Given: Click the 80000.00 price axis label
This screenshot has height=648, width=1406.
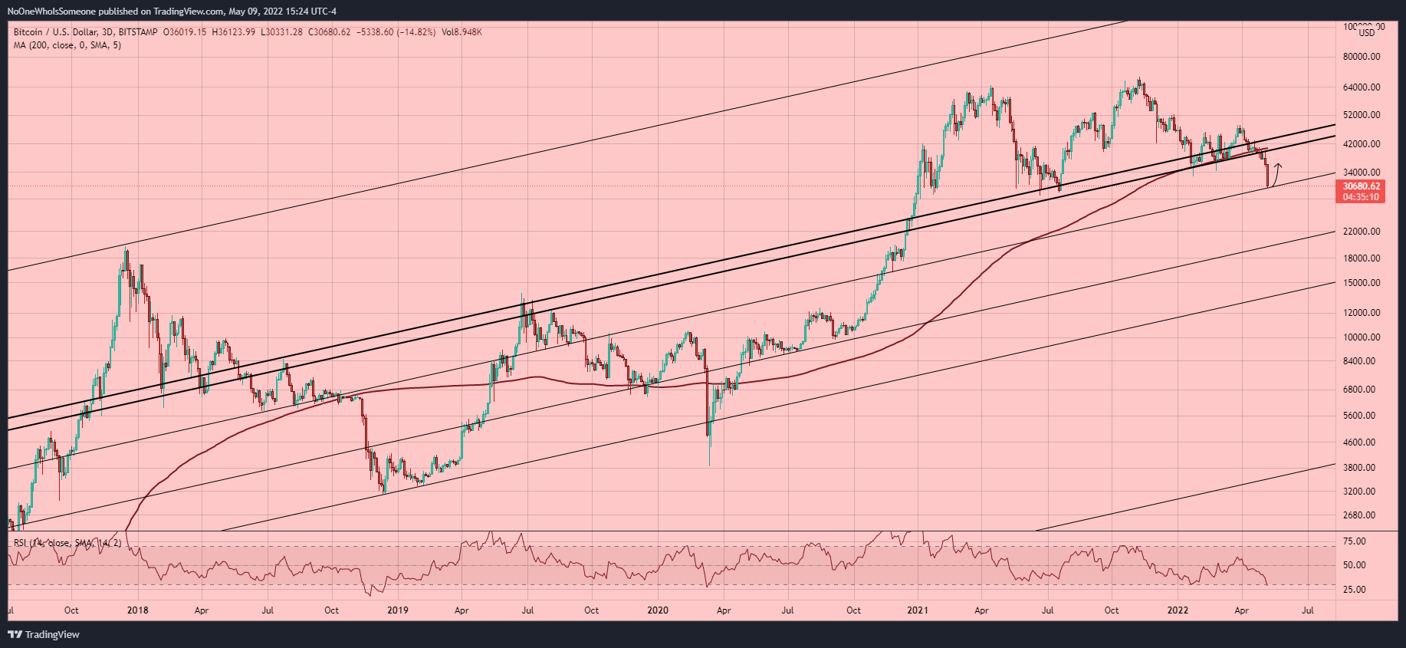Looking at the screenshot, I should click(x=1362, y=57).
